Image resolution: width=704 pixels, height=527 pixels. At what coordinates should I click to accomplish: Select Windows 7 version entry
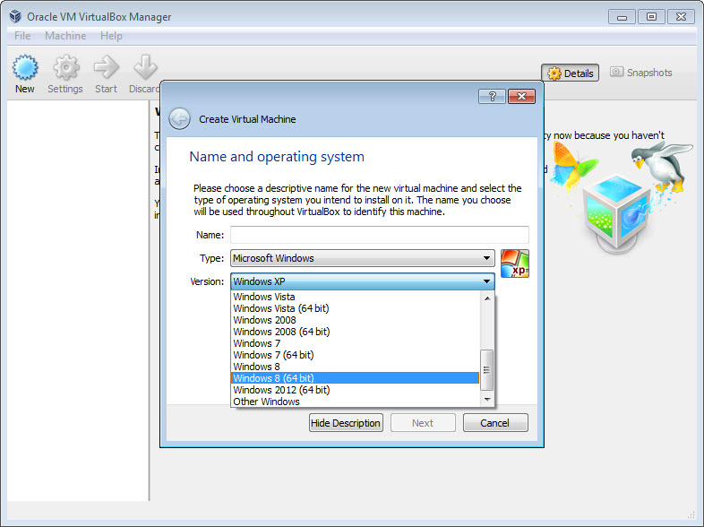(x=356, y=343)
